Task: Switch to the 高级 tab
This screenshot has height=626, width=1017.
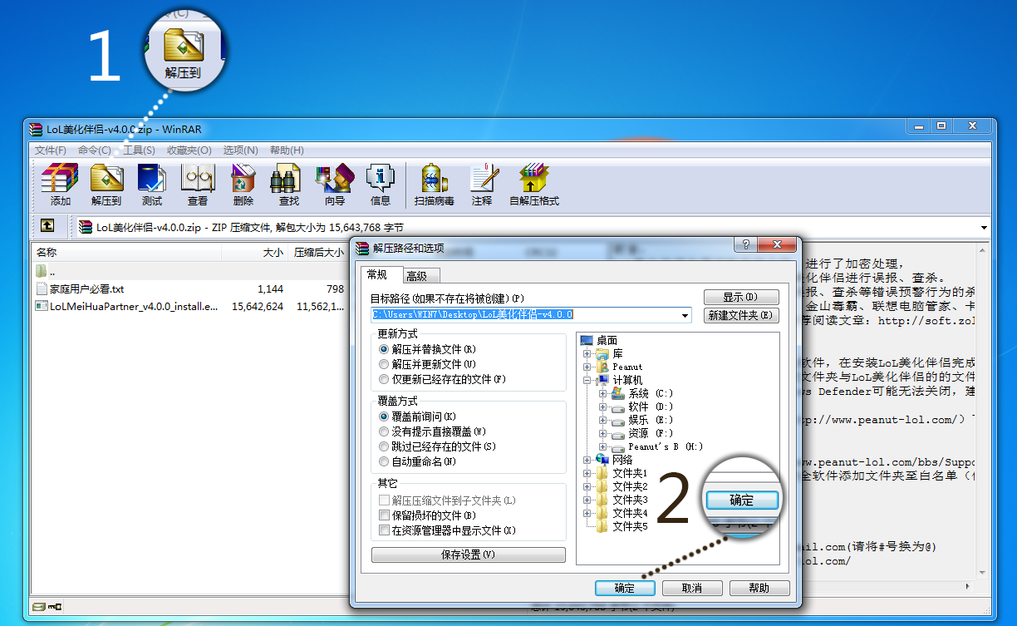Action: coord(416,276)
